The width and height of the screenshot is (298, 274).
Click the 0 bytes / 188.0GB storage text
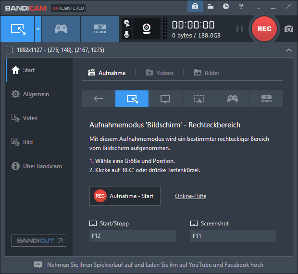[196, 36]
